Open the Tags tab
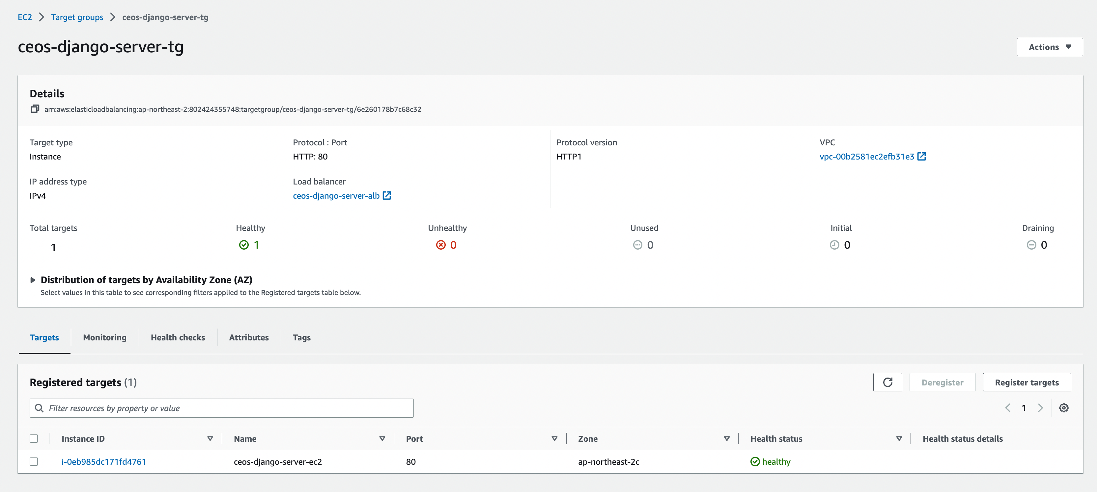The image size is (1097, 492). coord(301,337)
